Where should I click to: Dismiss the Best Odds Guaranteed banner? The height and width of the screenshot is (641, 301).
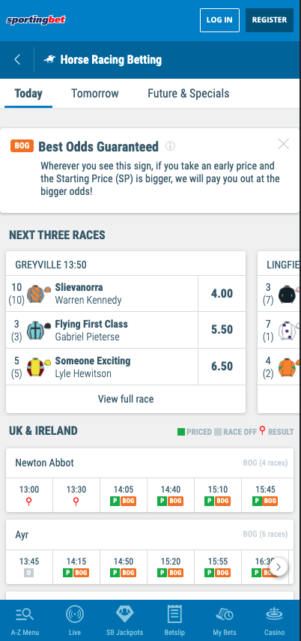pos(284,144)
